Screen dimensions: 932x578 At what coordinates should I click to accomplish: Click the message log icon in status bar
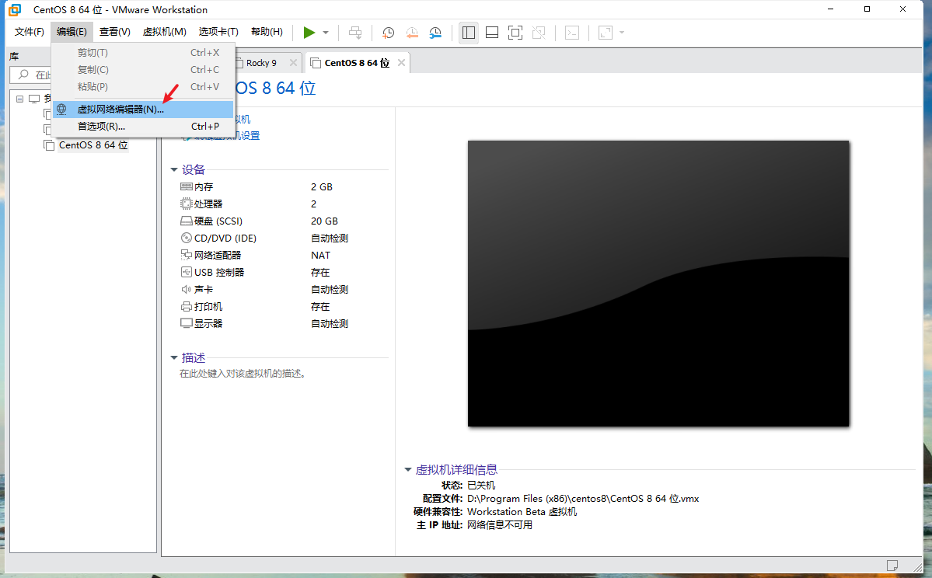(892, 565)
